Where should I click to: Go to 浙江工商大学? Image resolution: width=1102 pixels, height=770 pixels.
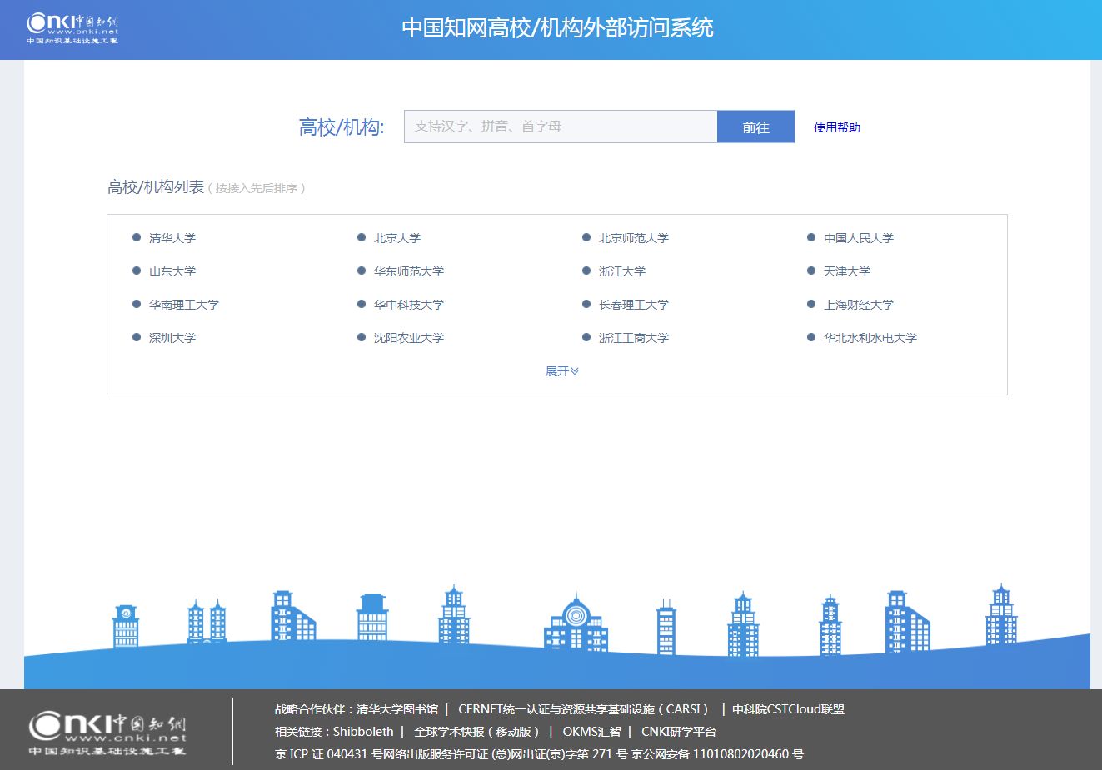634,338
